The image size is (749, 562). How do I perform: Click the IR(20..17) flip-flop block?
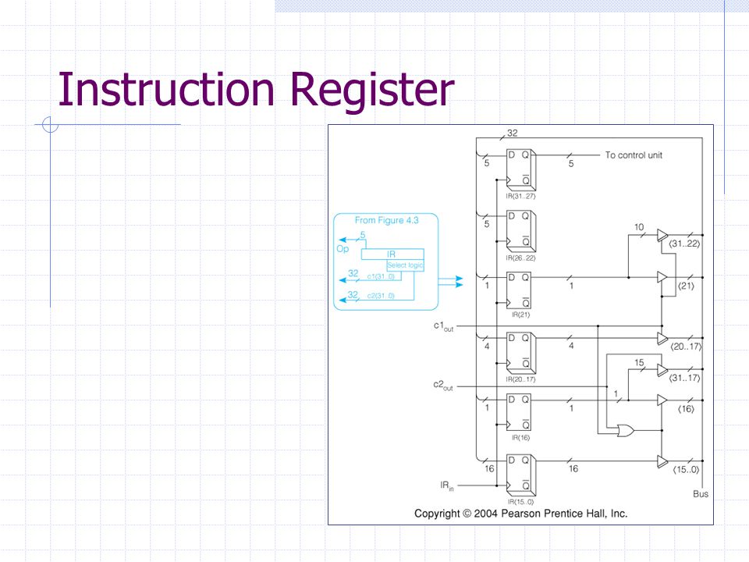click(x=521, y=353)
